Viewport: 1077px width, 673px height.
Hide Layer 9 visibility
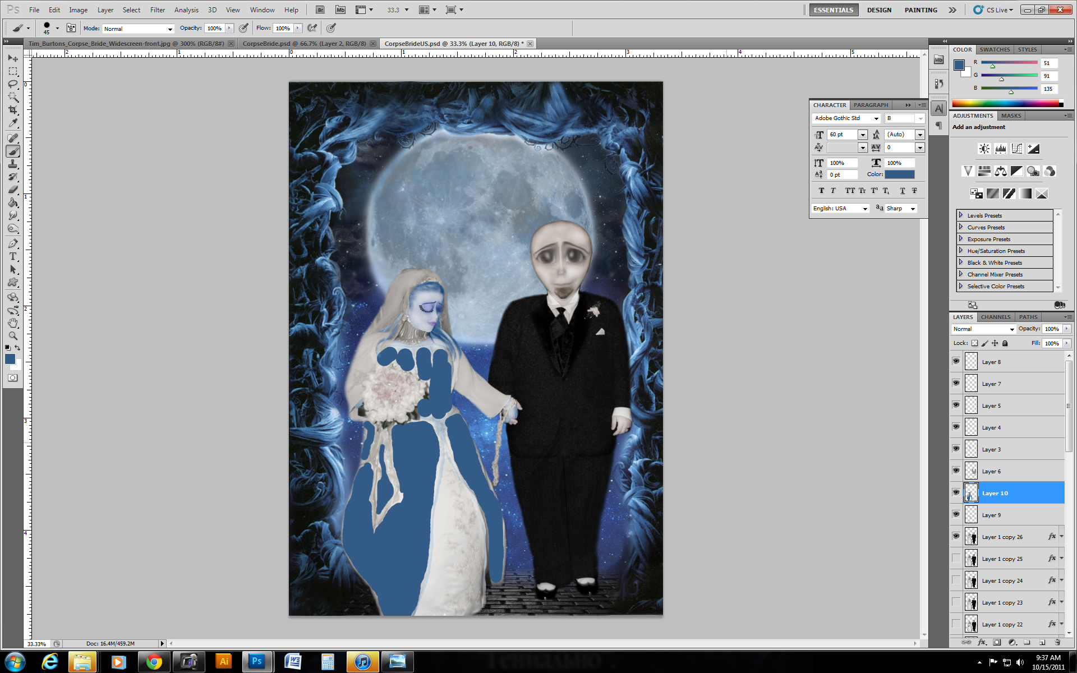(956, 514)
